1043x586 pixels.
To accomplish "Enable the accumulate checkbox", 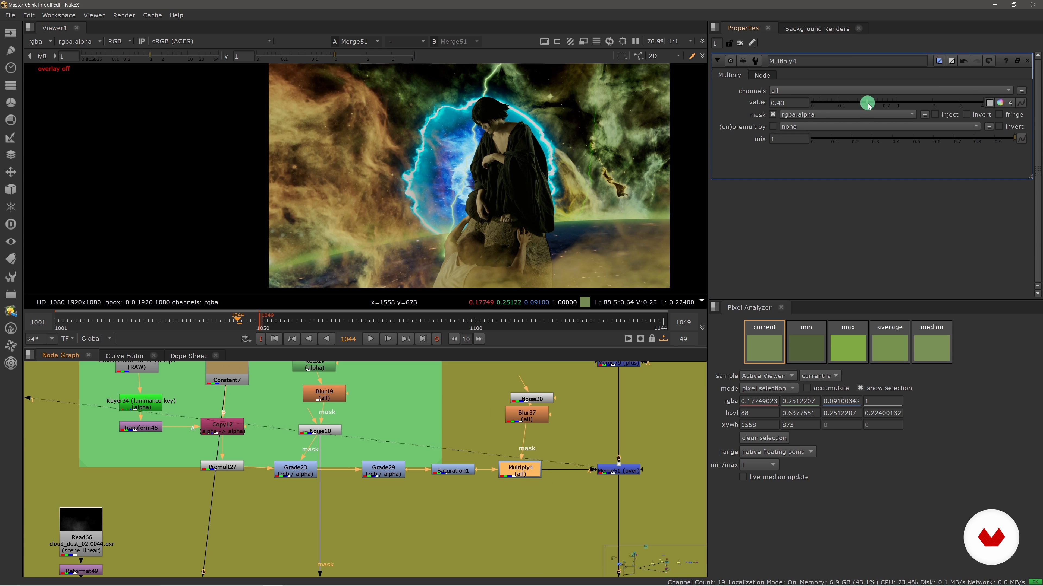I will [807, 387].
